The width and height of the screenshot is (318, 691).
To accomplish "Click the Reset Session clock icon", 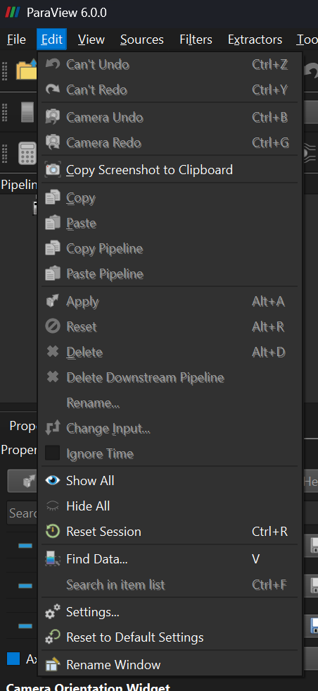I will click(53, 532).
